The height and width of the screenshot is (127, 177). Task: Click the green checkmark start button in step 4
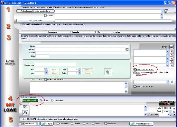(x=25, y=106)
